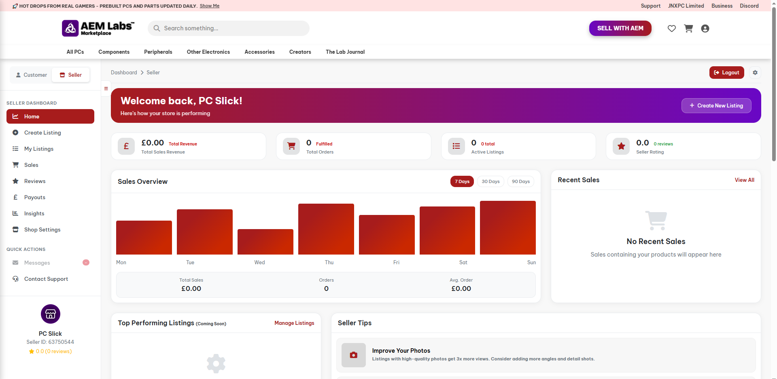Click the account profile icon
Screen dimensions: 777x379
tap(705, 28)
